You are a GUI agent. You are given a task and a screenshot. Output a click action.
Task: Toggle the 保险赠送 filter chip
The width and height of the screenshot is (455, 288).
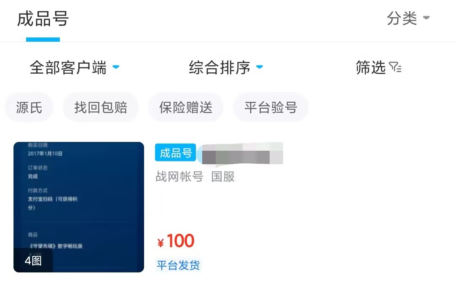(186, 107)
